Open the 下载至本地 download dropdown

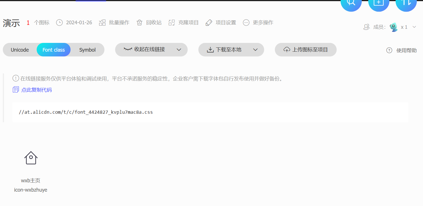255,50
